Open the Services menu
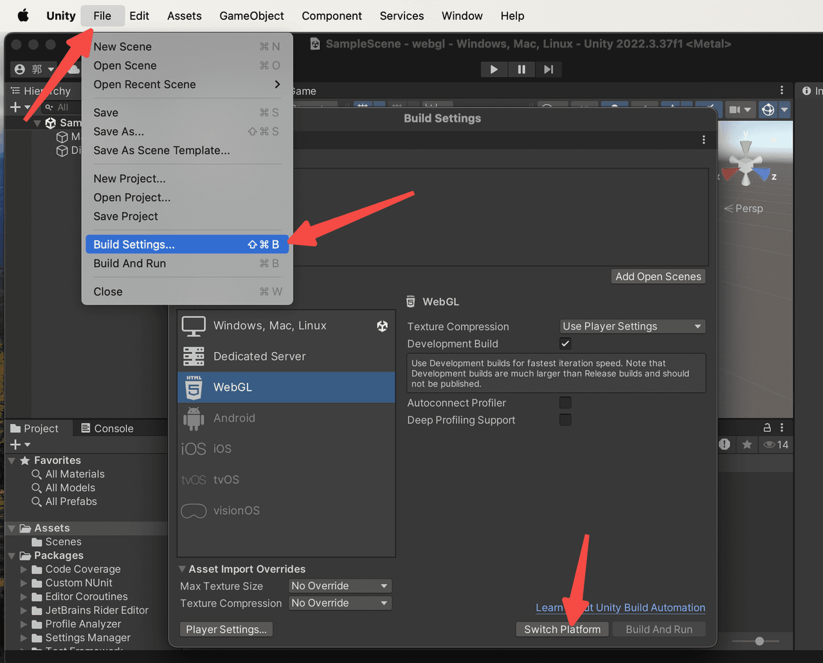 pyautogui.click(x=402, y=15)
